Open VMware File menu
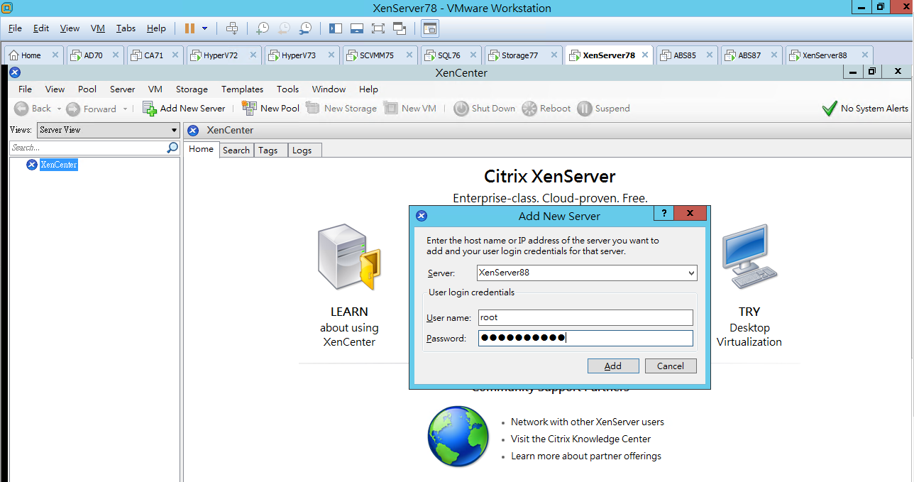914x482 pixels. [15, 28]
